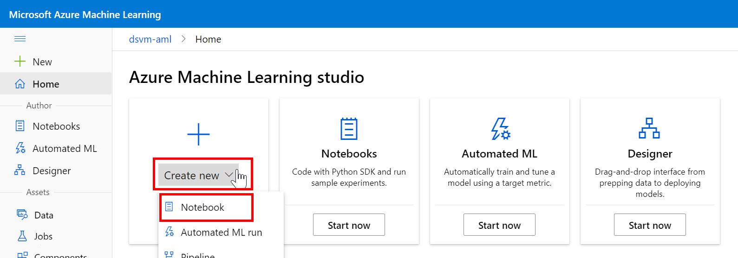Click the Home breadcrumb text
This screenshot has width=738, height=258.
pos(208,39)
